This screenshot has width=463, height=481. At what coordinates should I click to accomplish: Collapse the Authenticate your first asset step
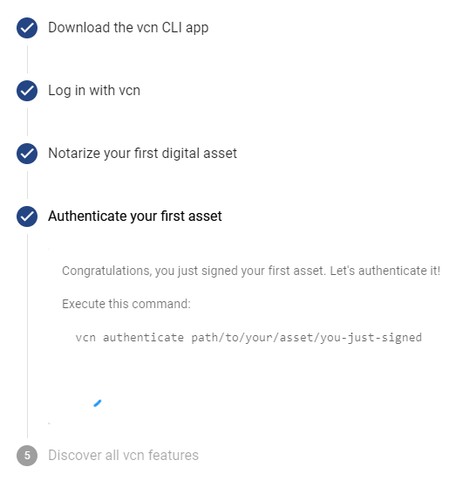[x=135, y=216]
